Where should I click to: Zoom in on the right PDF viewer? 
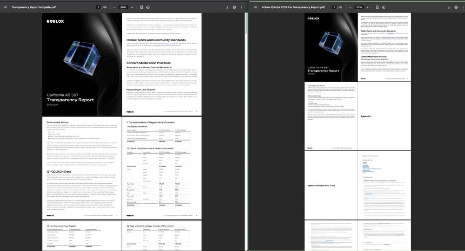[x=368, y=7]
